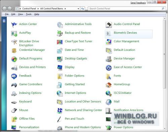Click the Color Management icon
Image resolution: width=168 pixels, height=132 pixels.
109,42
